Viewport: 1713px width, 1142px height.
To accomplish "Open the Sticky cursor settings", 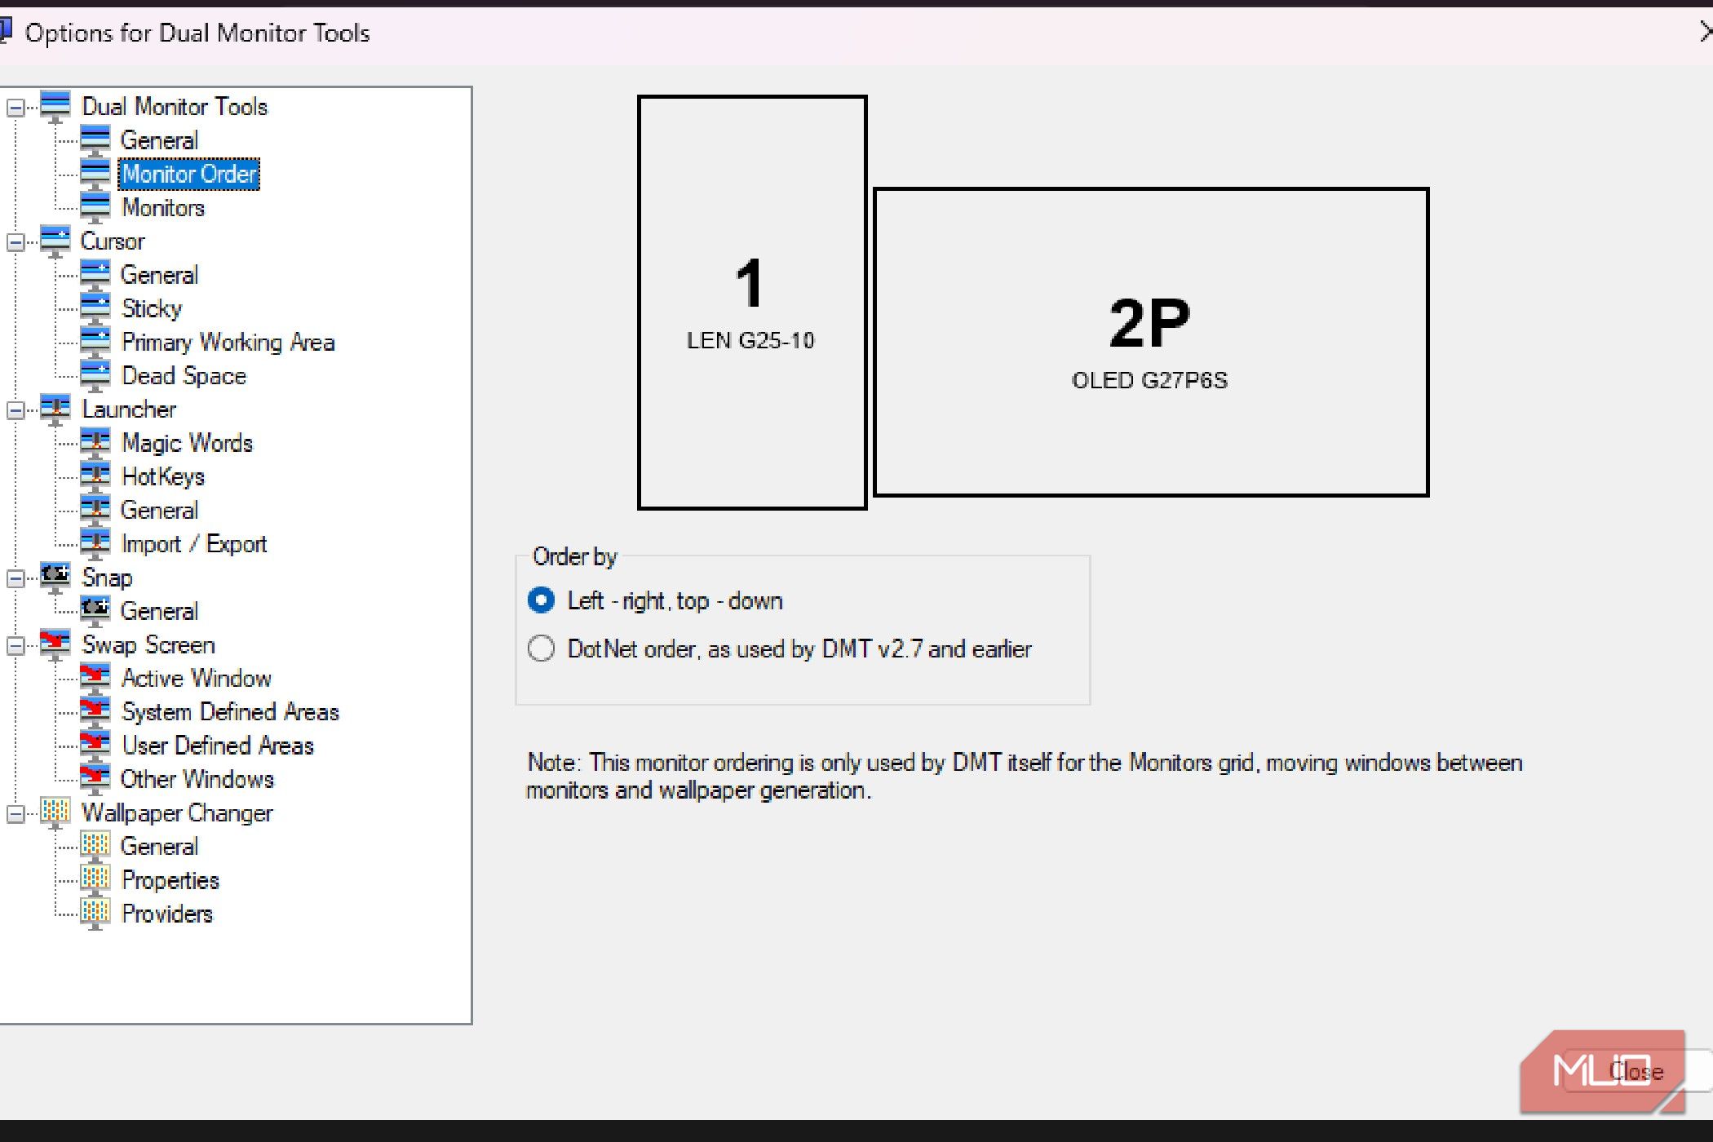I will (x=152, y=308).
